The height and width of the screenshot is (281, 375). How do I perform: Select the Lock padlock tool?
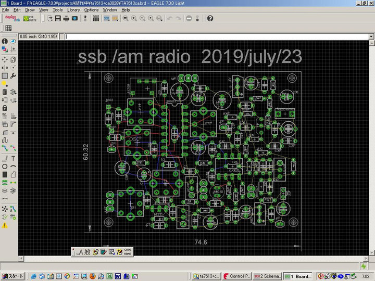pos(5,108)
